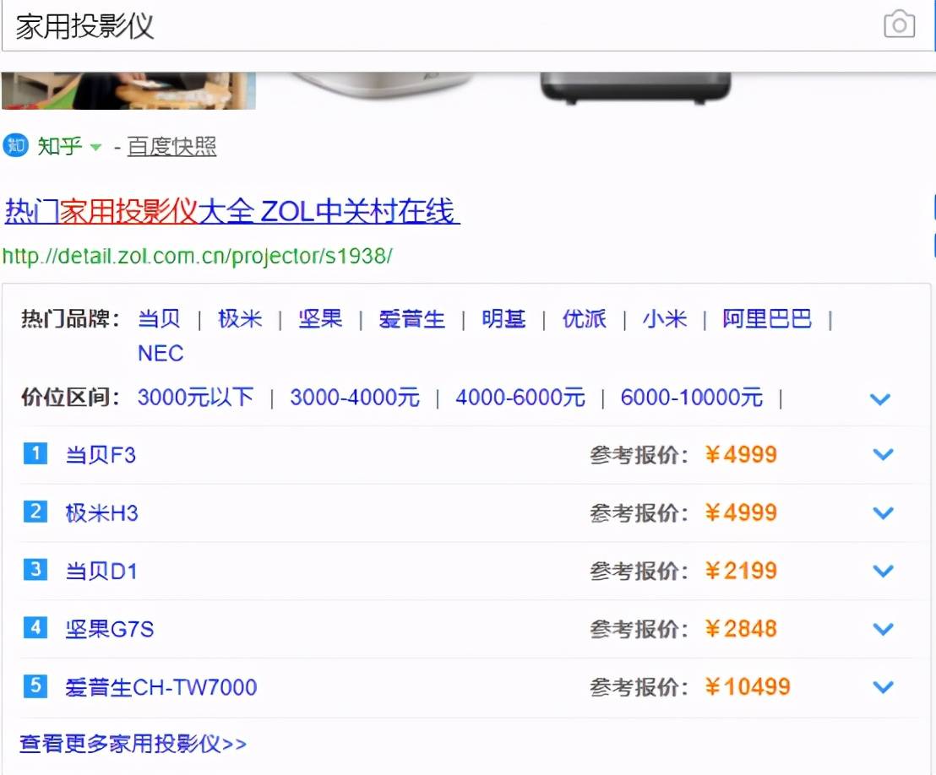The width and height of the screenshot is (936, 775).
Task: Open the 百度快照 cached page link
Action: point(171,147)
